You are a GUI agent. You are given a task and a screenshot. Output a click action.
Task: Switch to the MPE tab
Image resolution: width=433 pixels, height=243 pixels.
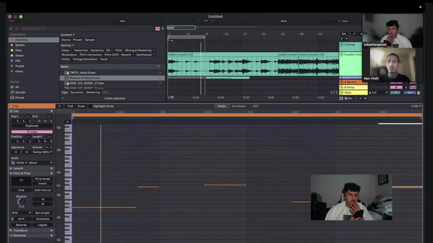point(255,106)
